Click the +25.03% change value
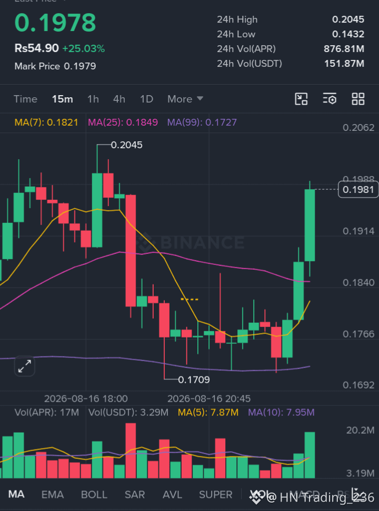379x511 pixels. click(84, 48)
